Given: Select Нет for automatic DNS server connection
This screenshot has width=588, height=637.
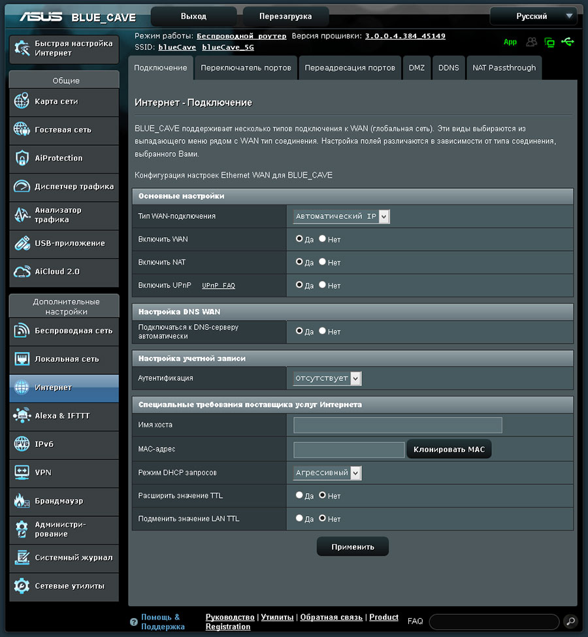Looking at the screenshot, I should point(322,331).
